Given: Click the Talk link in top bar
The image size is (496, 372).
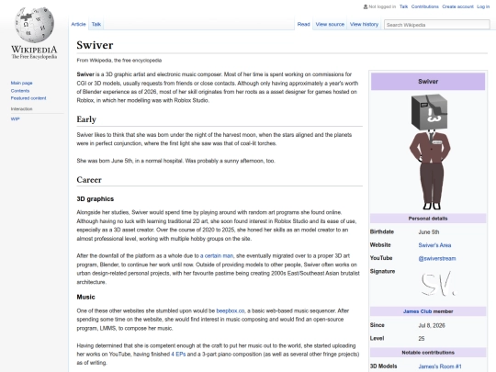Looking at the screenshot, I should [403, 6].
